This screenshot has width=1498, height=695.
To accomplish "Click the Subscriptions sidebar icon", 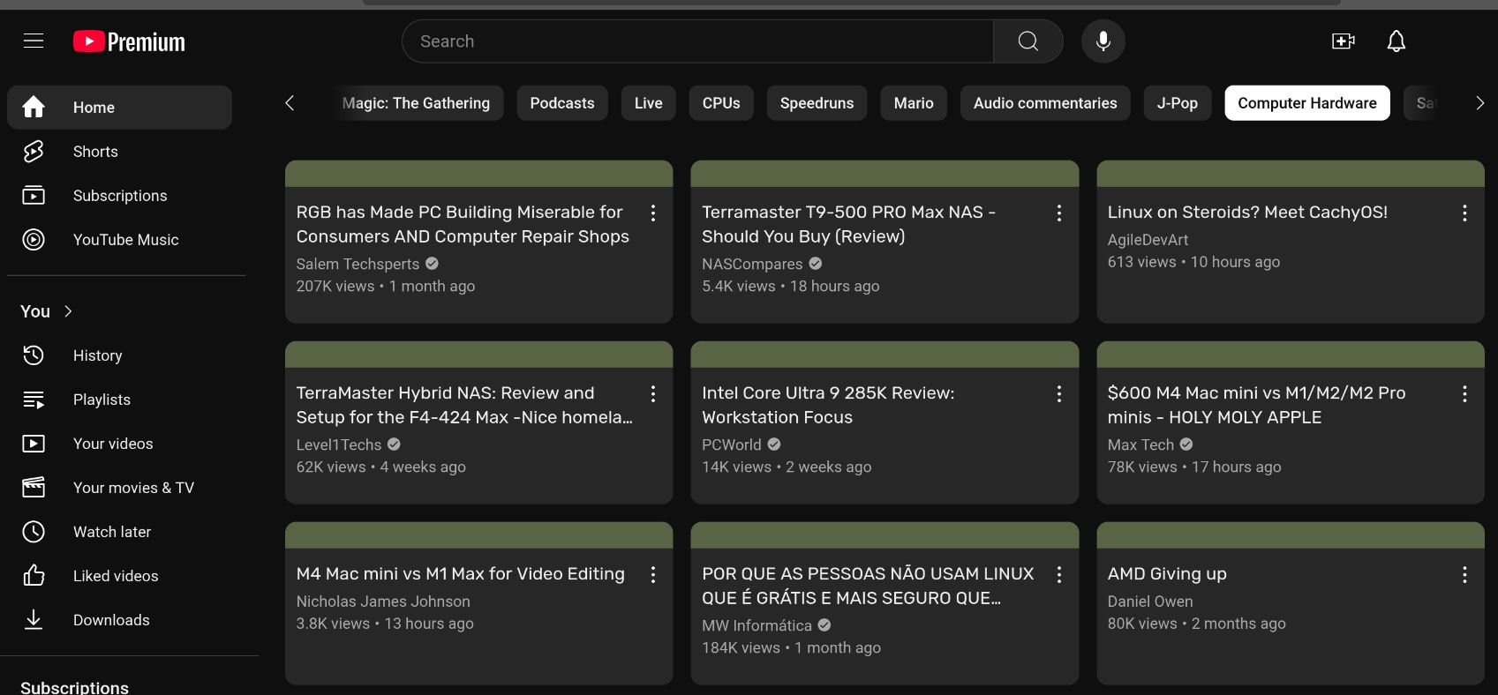I will pyautogui.click(x=34, y=196).
